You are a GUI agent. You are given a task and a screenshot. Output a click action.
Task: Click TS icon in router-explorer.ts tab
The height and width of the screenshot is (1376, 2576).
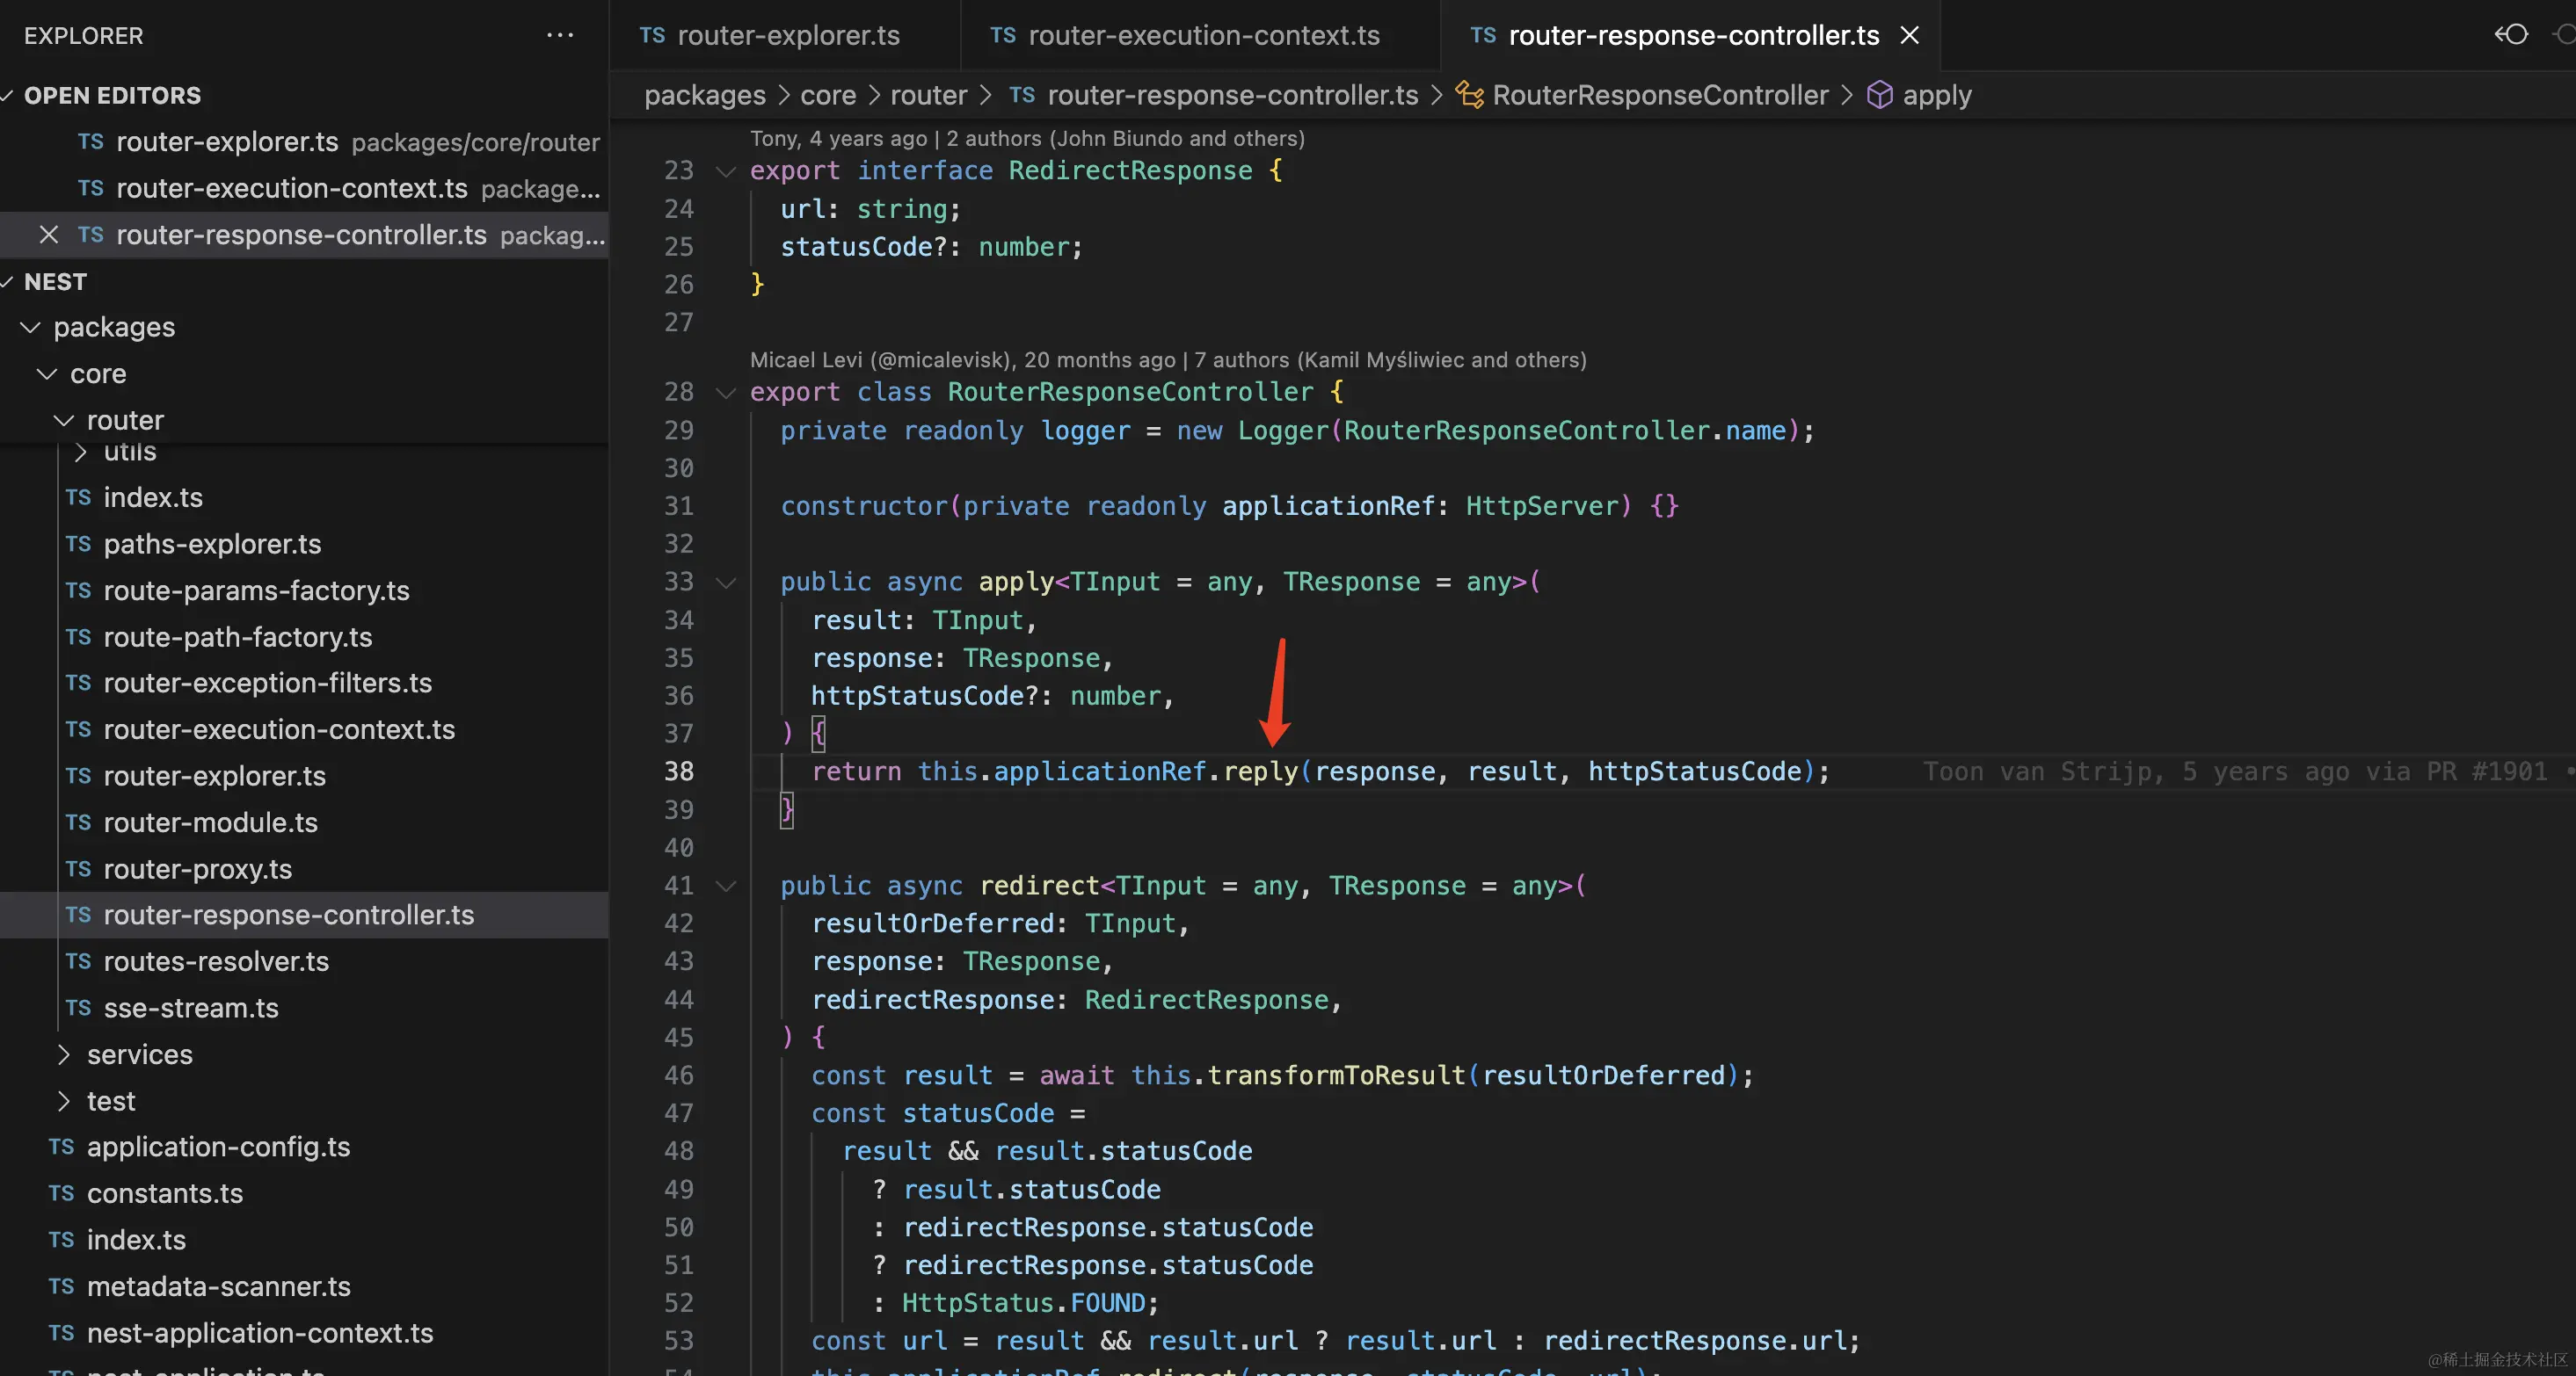click(x=652, y=35)
